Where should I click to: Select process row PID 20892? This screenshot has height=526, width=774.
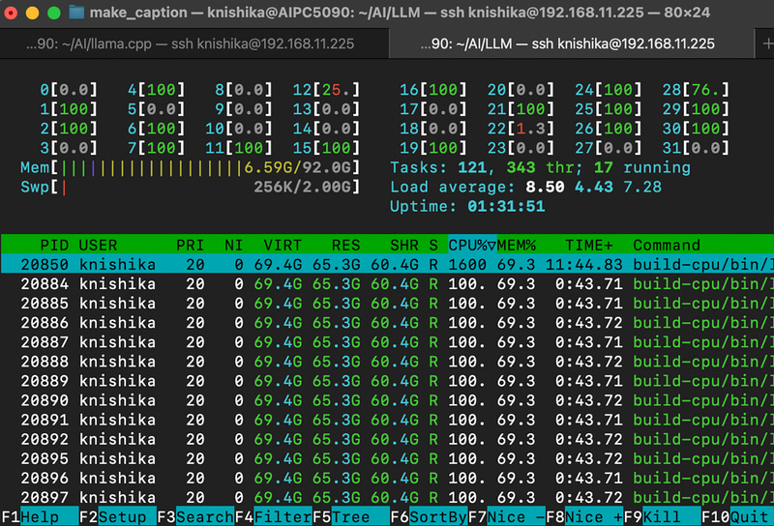pyautogui.click(x=387, y=439)
